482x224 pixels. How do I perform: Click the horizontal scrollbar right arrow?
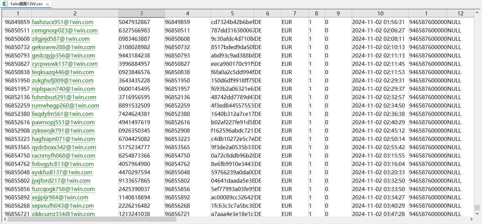[x=472, y=219]
